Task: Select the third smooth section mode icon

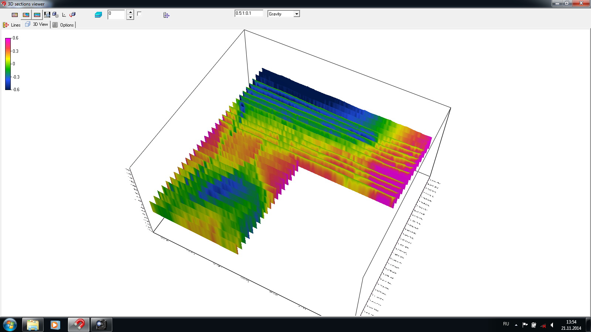Action: pos(37,15)
